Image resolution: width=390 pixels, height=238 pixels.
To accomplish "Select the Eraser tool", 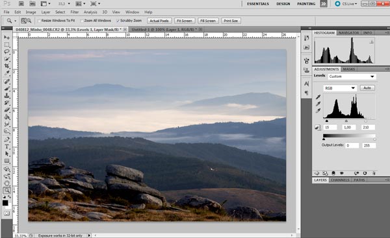I will tap(6, 110).
